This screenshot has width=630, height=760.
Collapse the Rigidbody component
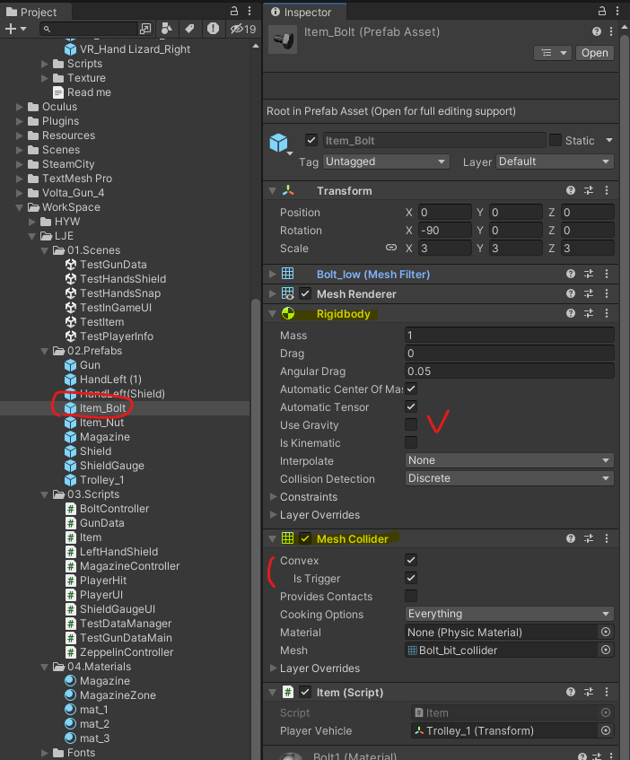tap(272, 314)
